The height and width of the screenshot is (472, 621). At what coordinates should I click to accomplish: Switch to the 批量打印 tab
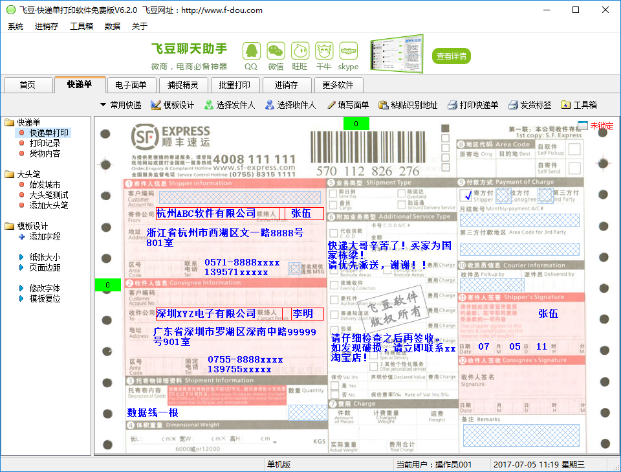234,85
